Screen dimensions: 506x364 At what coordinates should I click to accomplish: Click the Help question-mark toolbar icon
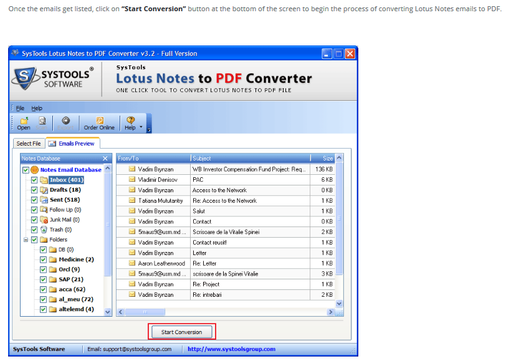point(130,121)
